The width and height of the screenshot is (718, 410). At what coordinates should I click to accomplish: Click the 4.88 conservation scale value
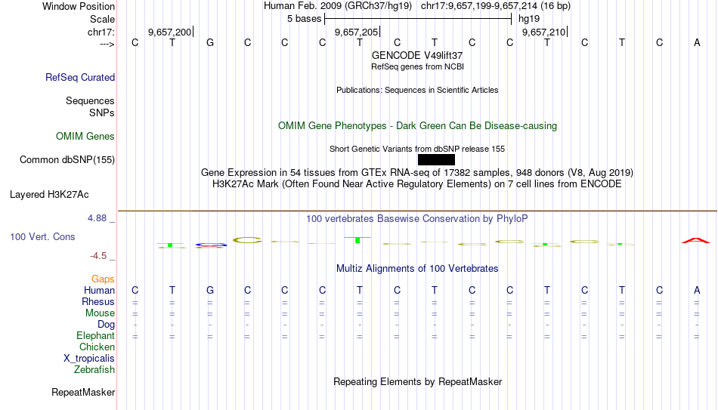[97, 218]
